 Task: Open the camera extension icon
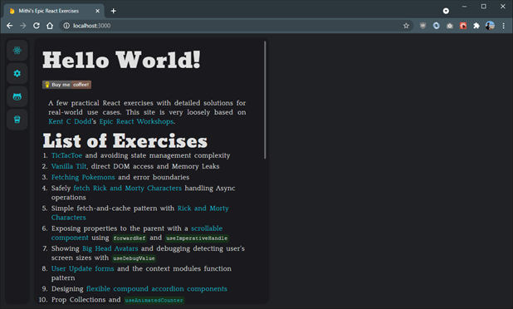(x=450, y=26)
